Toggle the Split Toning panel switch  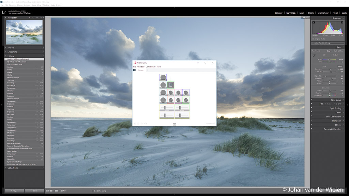click(312, 108)
